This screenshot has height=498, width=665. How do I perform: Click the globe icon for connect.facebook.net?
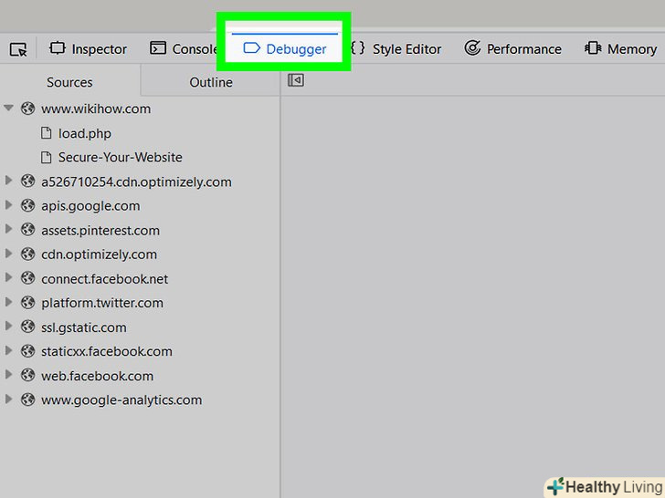point(28,278)
